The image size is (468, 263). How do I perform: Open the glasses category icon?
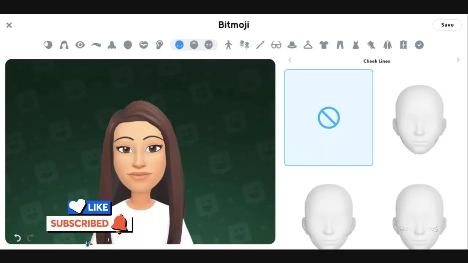pyautogui.click(x=276, y=45)
